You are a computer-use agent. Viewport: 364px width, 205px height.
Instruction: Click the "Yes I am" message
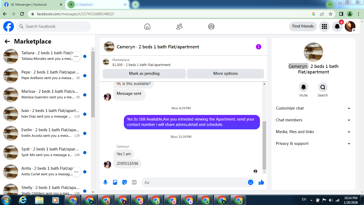coord(124,154)
